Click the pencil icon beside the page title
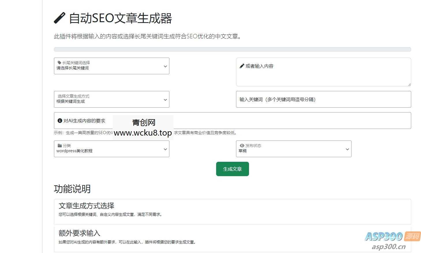 coord(59,18)
